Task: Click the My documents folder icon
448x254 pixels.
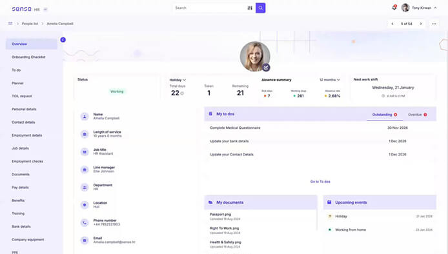Action: pos(210,202)
